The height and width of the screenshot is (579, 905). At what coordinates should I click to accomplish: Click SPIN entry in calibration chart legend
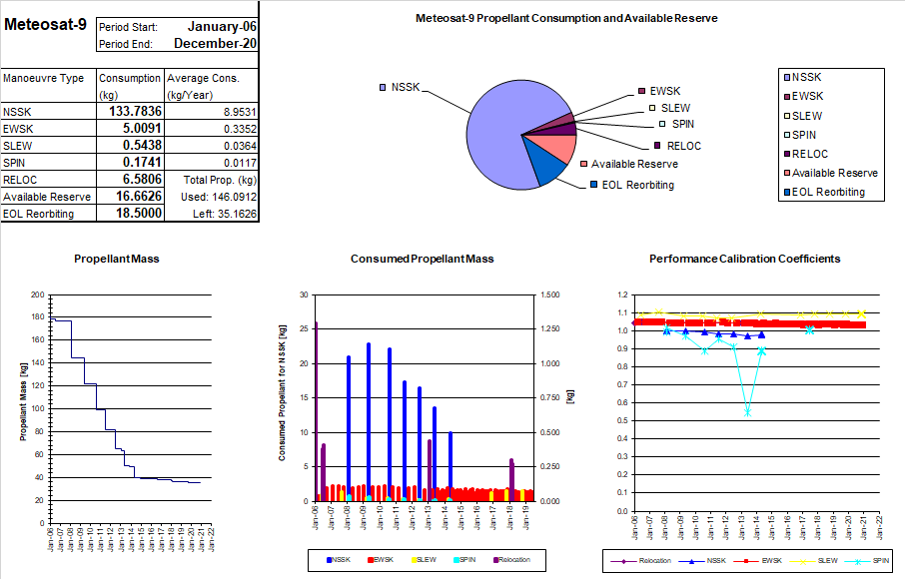tap(867, 561)
